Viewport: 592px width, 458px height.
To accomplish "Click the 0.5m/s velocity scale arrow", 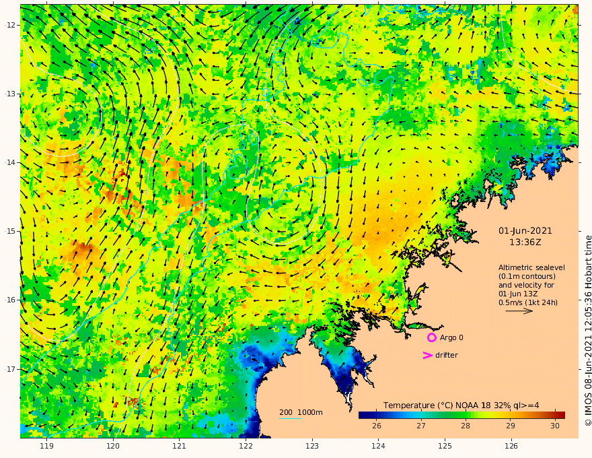I will (x=519, y=311).
